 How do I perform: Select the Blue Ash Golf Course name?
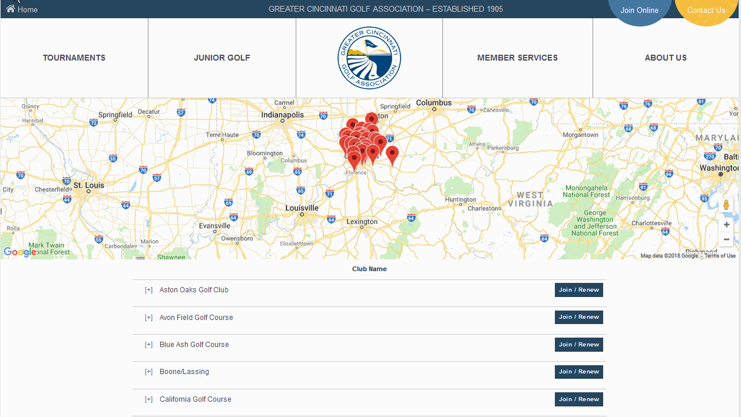pyautogui.click(x=194, y=345)
